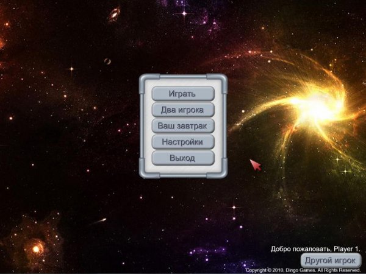
Task: Open Настройки from the main menu
Action: 182,142
